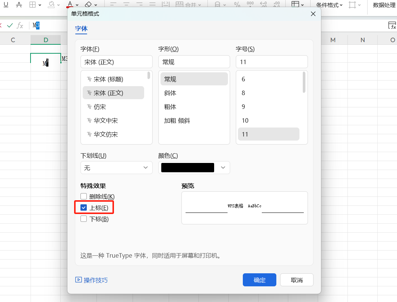Confirm formula entry with the checkmark icon
The image size is (397, 302).
point(10,25)
